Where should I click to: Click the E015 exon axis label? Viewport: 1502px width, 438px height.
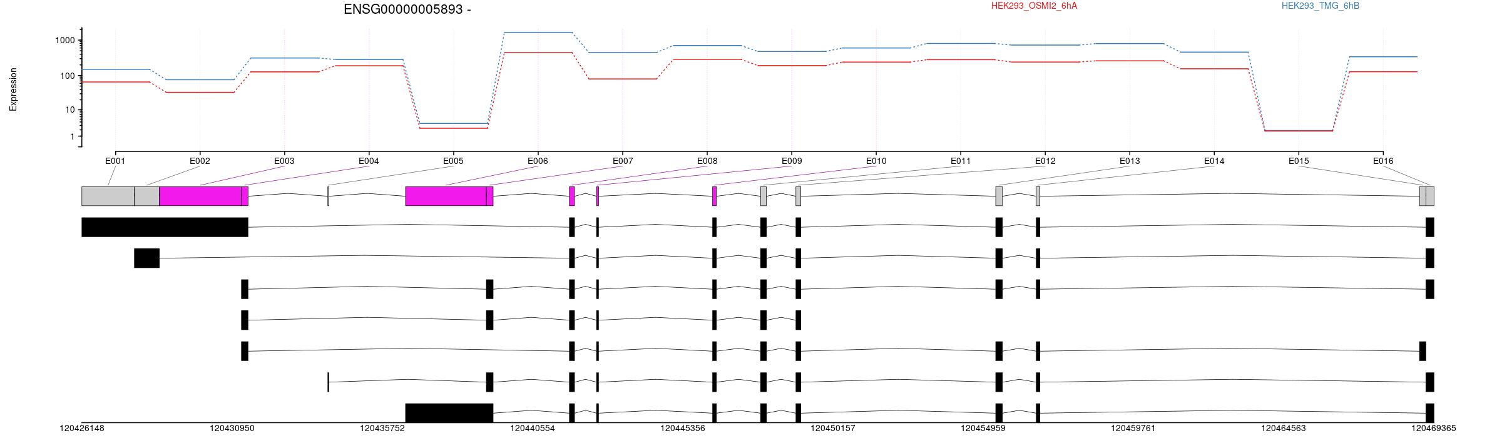coord(1299,161)
